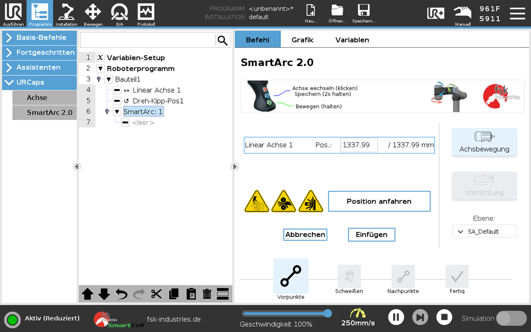Move selected node up with arrow
Screen dimensions: 531x332
tap(88, 294)
